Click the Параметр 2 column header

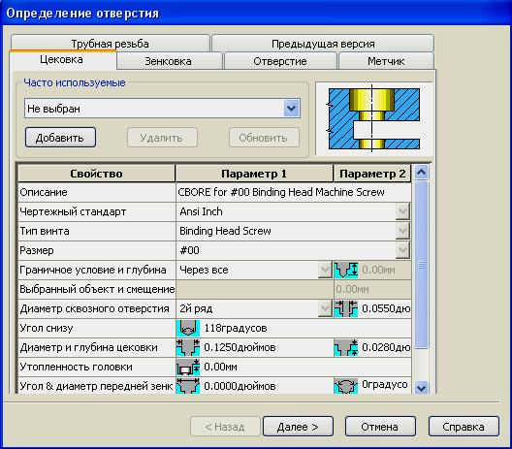(x=372, y=174)
